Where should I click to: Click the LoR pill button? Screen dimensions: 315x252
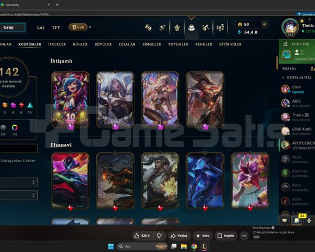(x=78, y=28)
